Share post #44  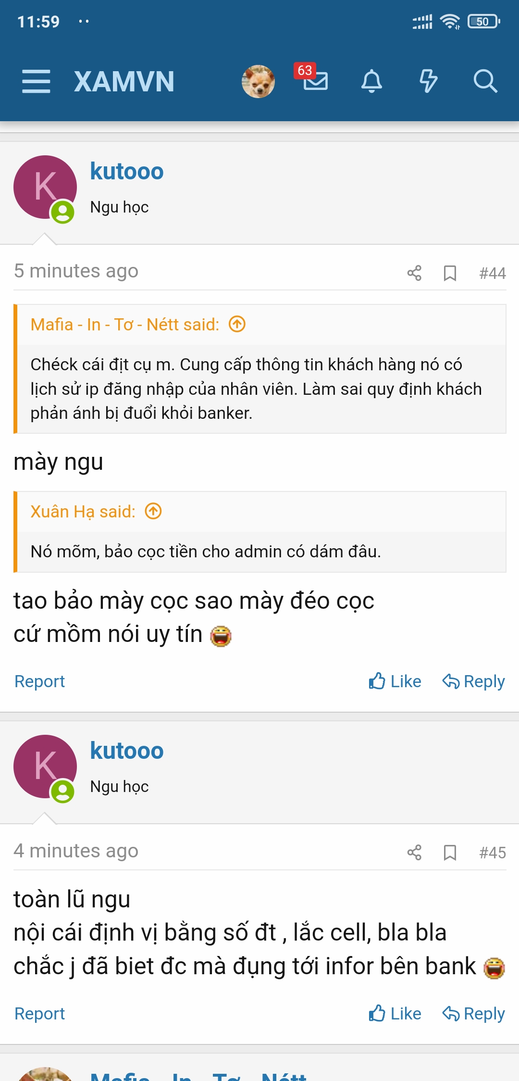[414, 273]
